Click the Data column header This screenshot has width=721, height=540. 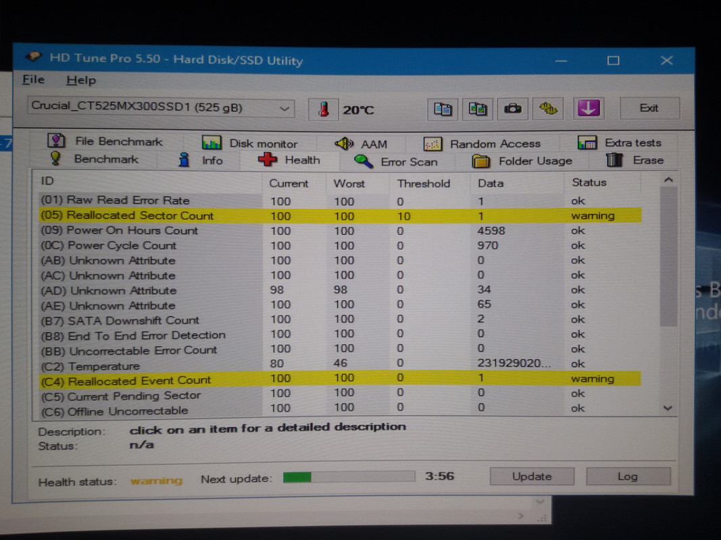point(518,183)
